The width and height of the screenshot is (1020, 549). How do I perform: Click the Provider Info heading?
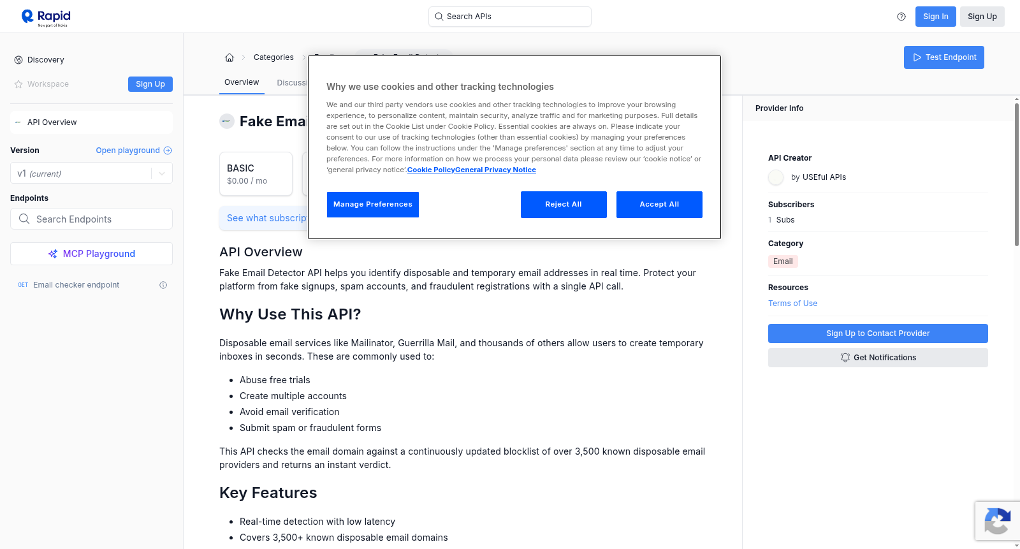(779, 108)
